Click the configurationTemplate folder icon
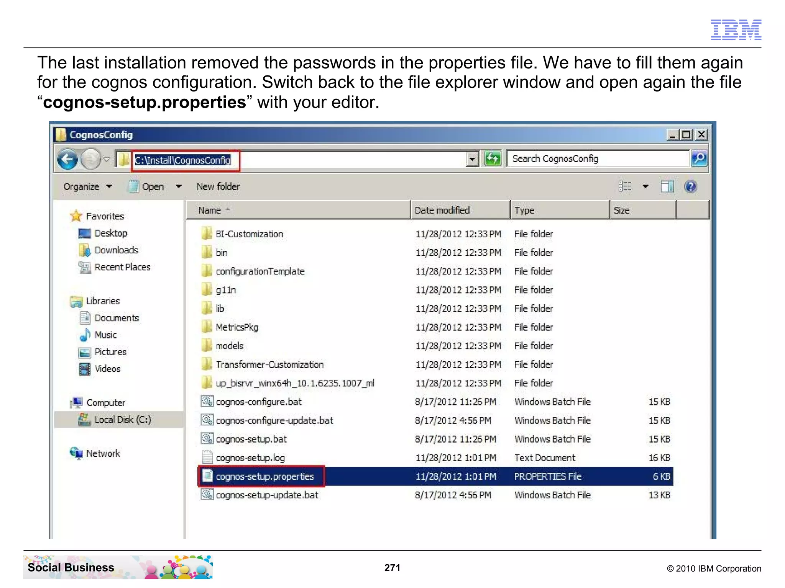The image size is (785, 588). (x=207, y=271)
